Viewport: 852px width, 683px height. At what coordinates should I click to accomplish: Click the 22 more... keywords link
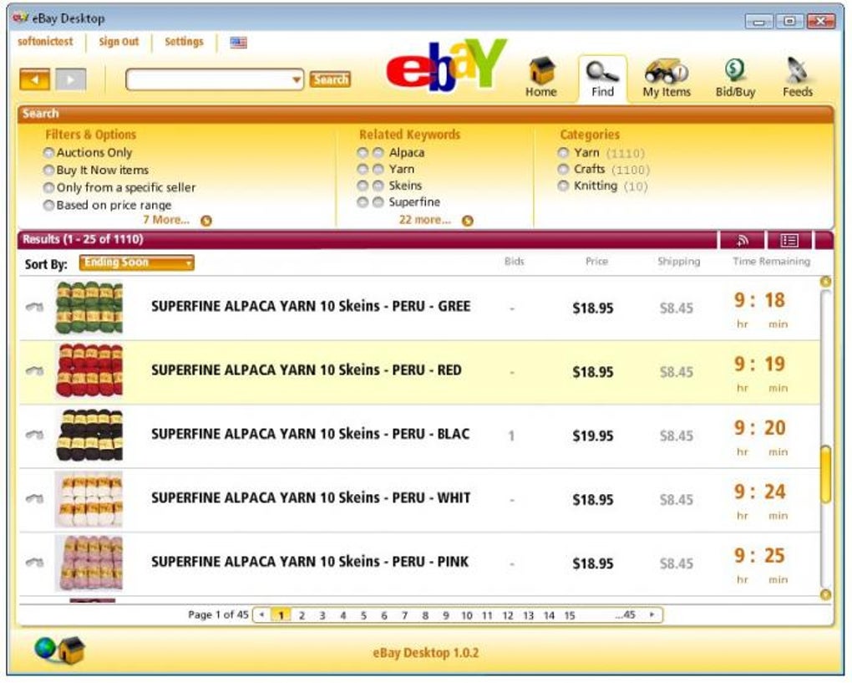click(425, 220)
